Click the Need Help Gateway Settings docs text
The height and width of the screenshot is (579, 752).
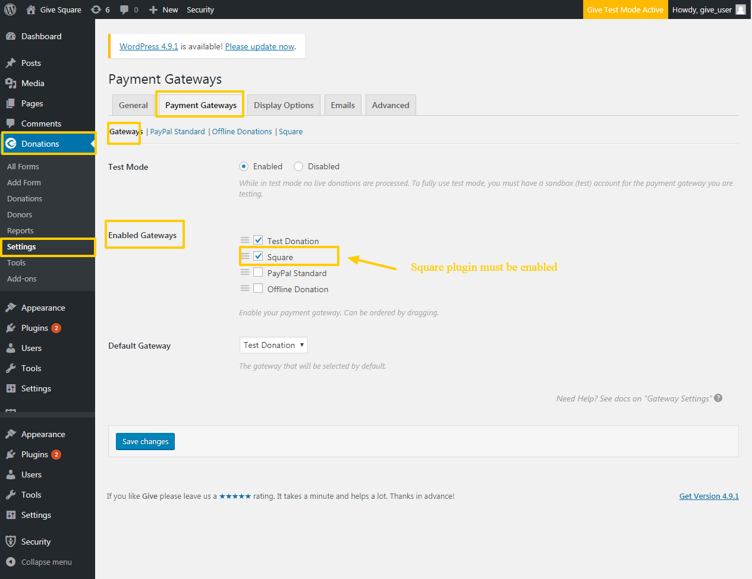click(634, 398)
